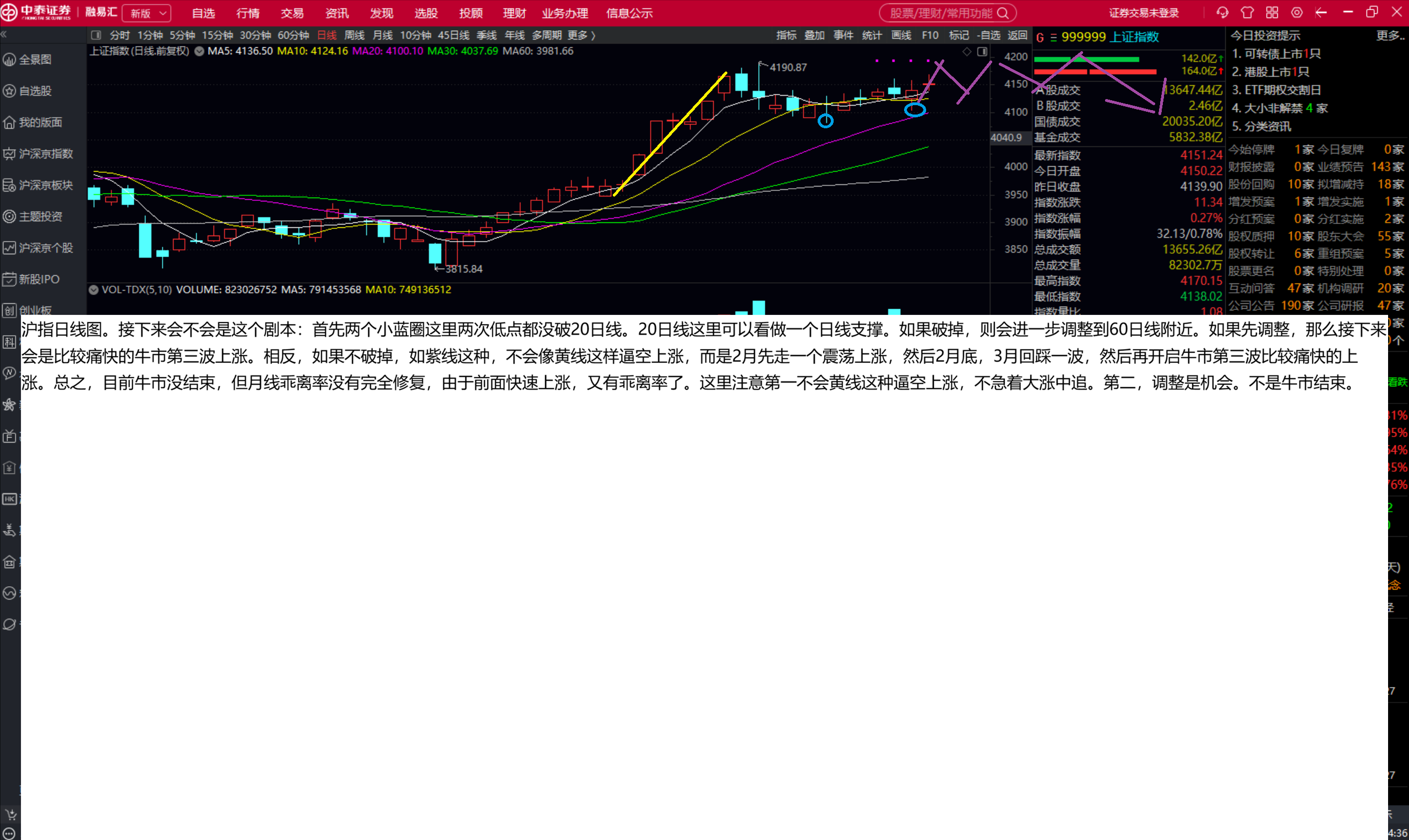Switch to 周线 period tab
Screen dimensions: 1409x840
coord(355,35)
